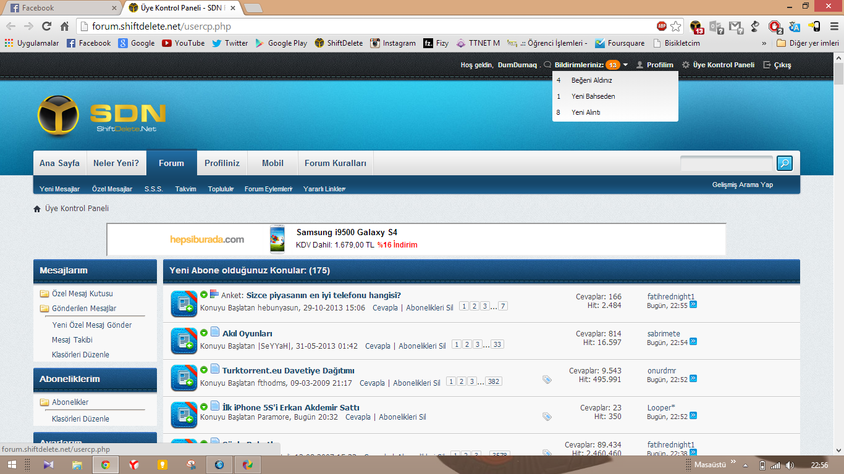The width and height of the screenshot is (844, 474).
Task: Go to the browser home page icon
Action: pos(64,26)
